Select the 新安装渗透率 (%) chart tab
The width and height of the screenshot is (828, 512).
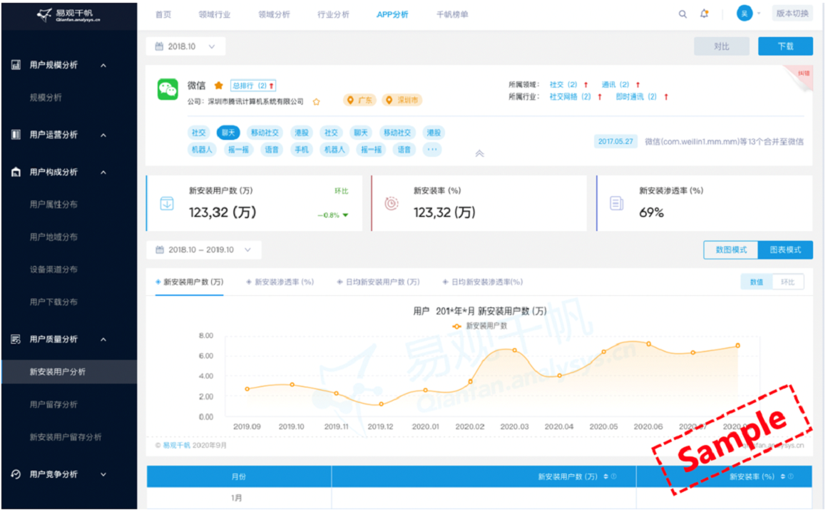click(x=280, y=282)
